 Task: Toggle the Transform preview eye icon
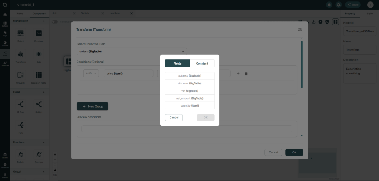[300, 29]
